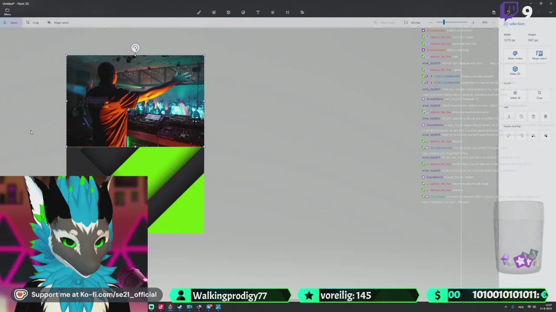Click the Rotate right icon
This screenshot has width=556, height=312.
pyautogui.click(x=521, y=136)
